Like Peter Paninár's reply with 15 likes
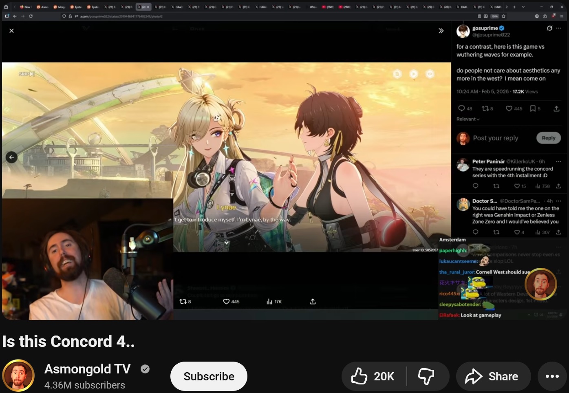This screenshot has height=393, width=569. [517, 186]
